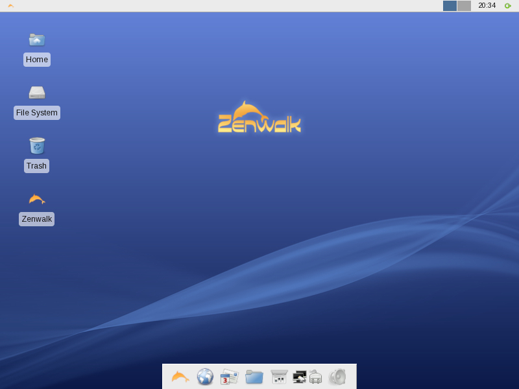Switch to the first workspace
Screen dimensions: 519x389
point(450,6)
